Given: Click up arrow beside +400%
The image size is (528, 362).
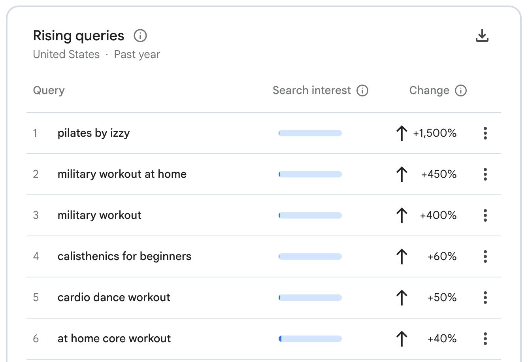Looking at the screenshot, I should 402,215.
